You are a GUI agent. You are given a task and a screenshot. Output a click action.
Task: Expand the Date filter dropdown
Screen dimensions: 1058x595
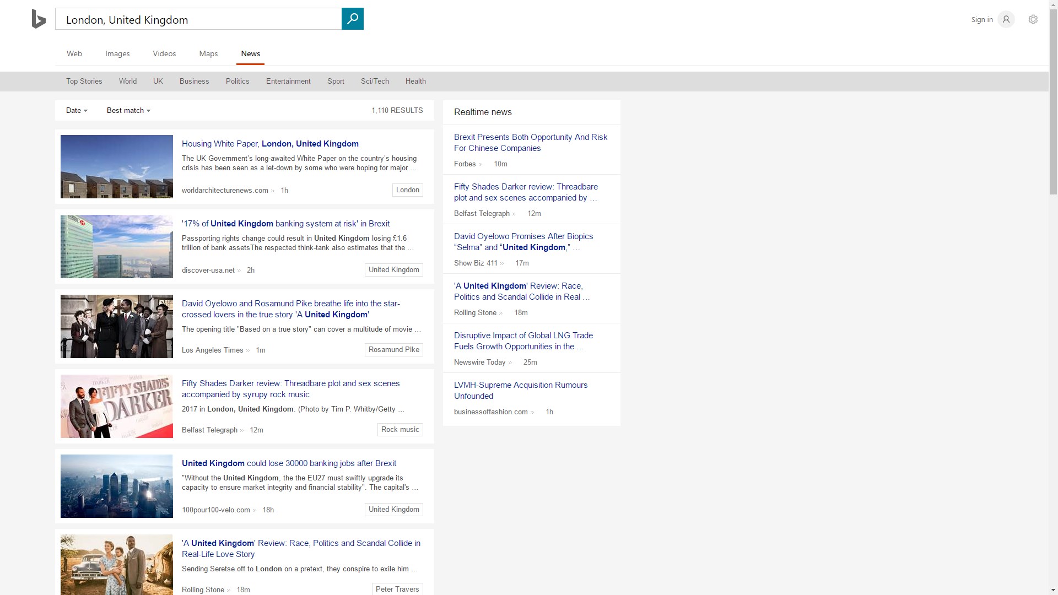(x=77, y=110)
